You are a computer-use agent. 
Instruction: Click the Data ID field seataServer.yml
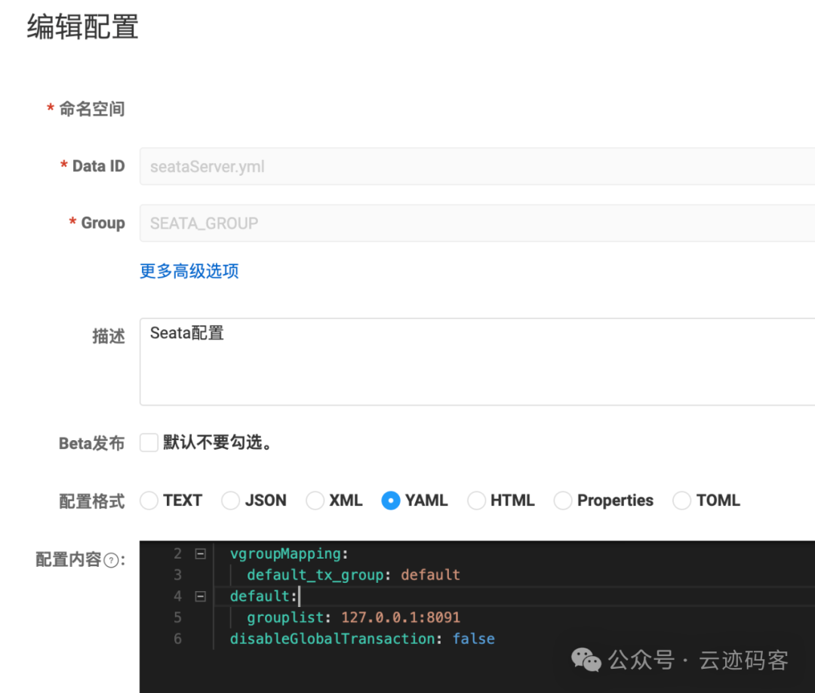click(477, 166)
